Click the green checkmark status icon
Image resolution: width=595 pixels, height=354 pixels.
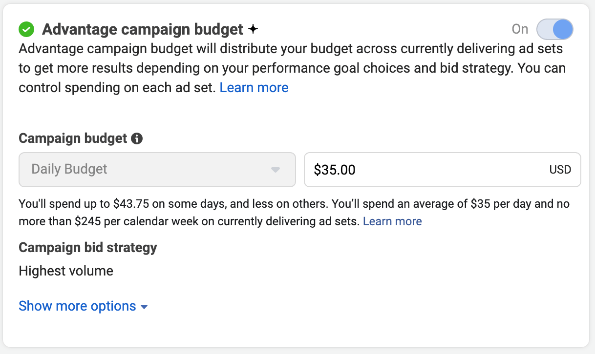(26, 30)
